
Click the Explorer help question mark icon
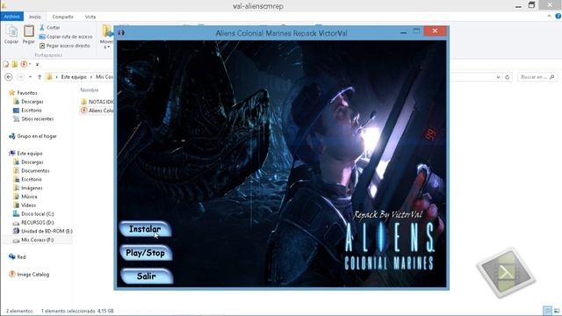coord(558,16)
